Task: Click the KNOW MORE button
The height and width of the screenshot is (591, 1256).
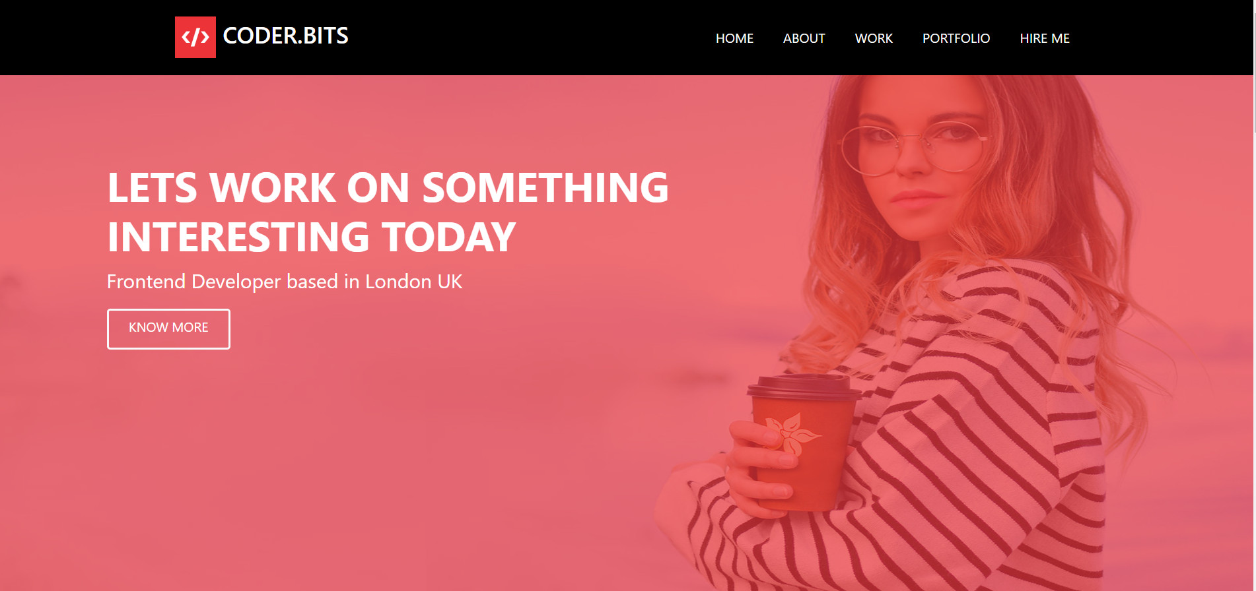Action: pyautogui.click(x=168, y=328)
